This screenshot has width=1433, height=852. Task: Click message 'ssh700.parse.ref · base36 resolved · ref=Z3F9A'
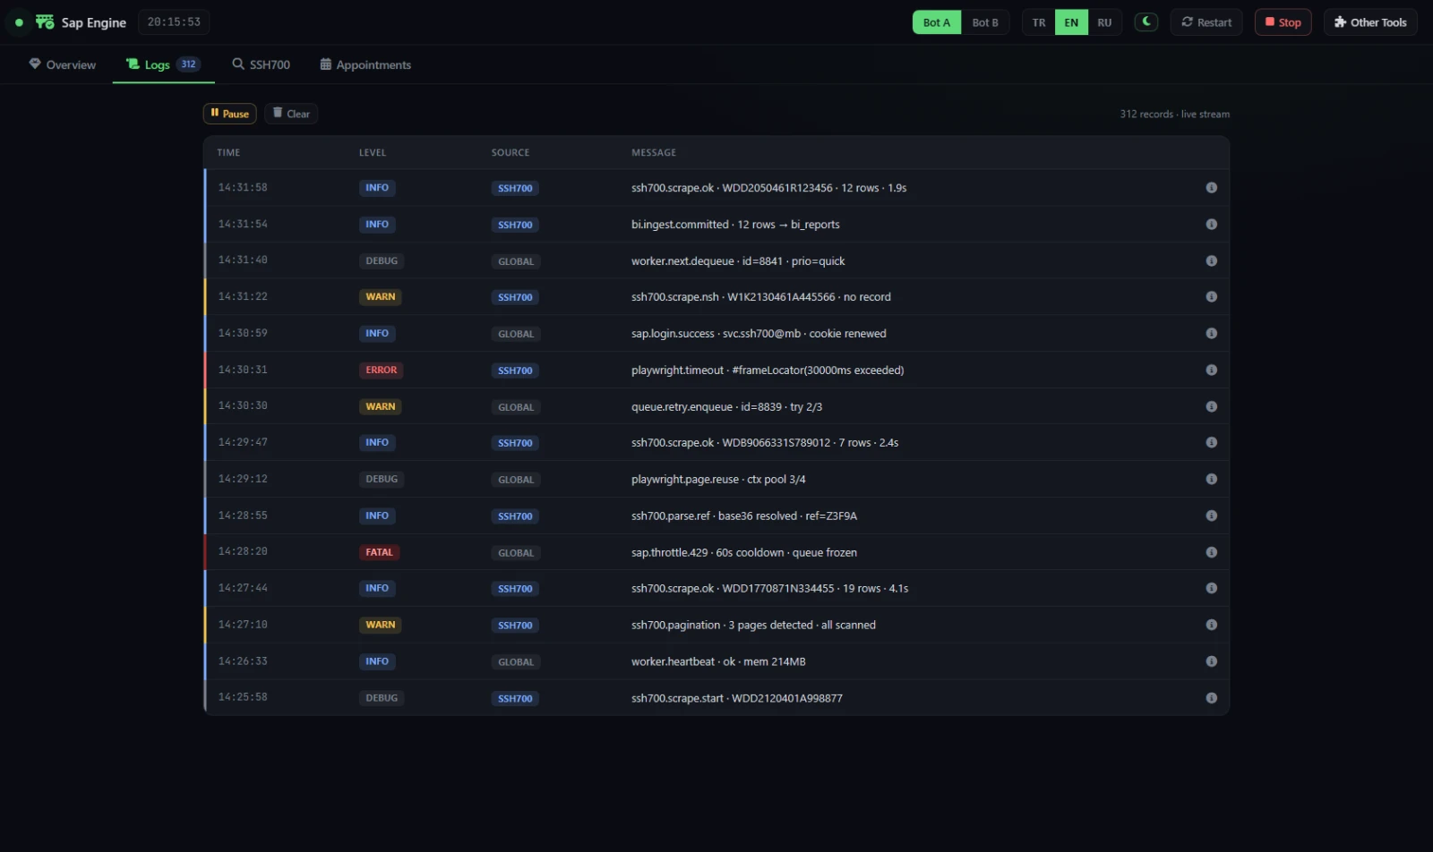pyautogui.click(x=744, y=516)
